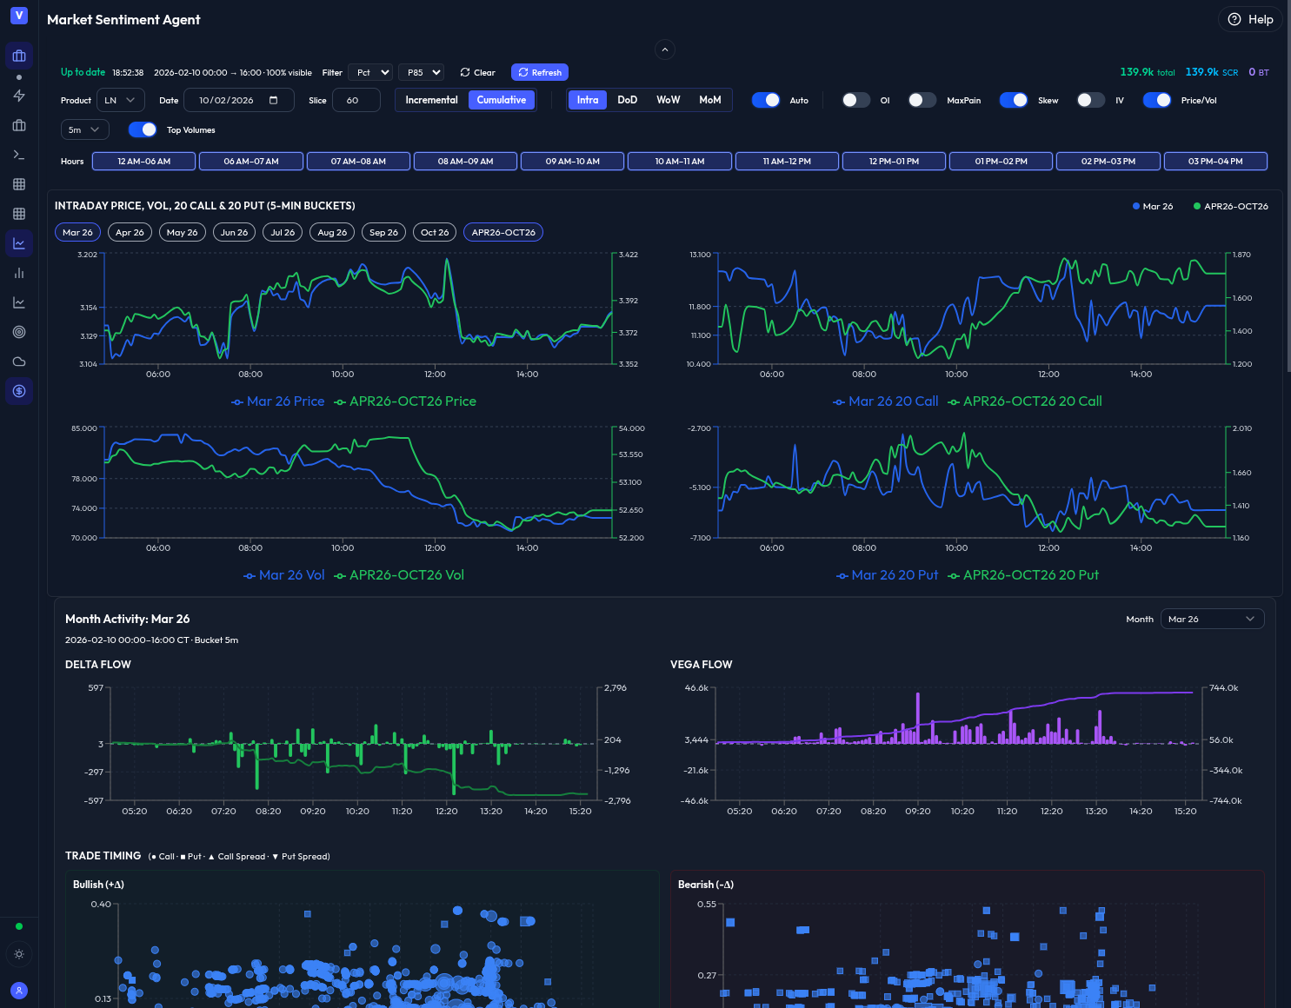This screenshot has height=1008, width=1291.
Task: Select the dollar sign icon in sidebar
Action: coord(19,391)
